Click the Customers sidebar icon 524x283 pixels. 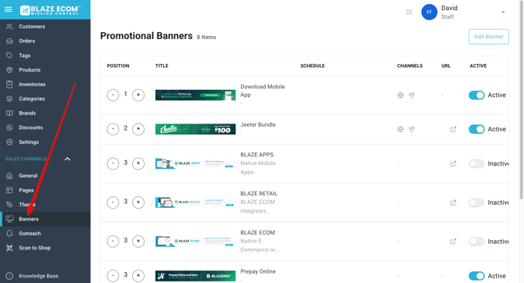(9, 27)
